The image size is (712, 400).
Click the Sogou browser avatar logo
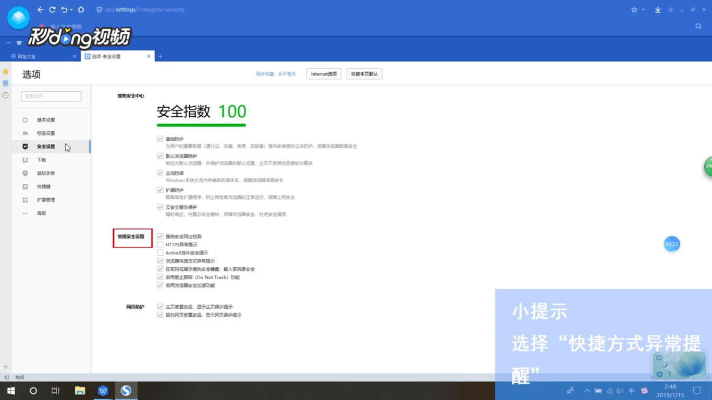coord(18,18)
